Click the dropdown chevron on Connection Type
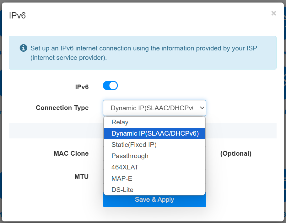This screenshot has height=223, width=286. point(202,108)
